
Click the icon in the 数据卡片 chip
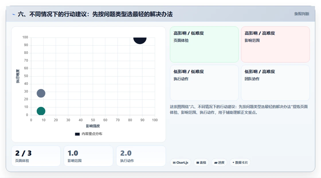[233, 163]
